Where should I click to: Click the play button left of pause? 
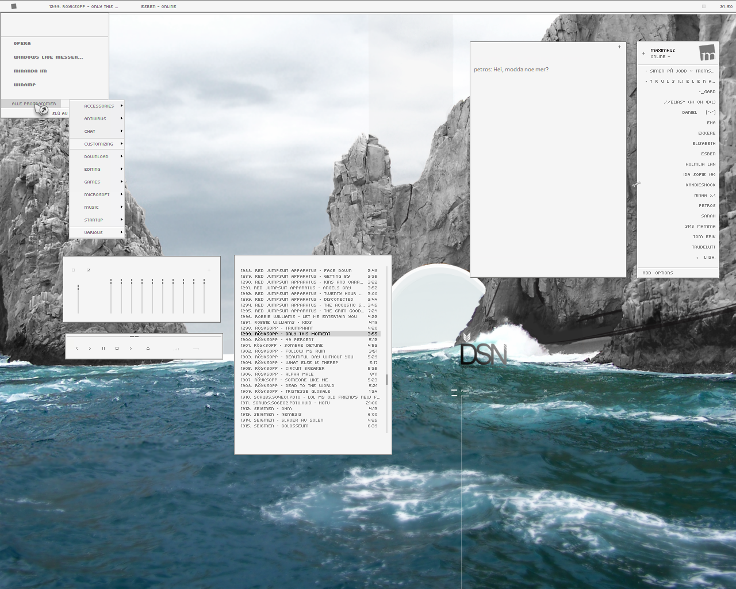90,348
